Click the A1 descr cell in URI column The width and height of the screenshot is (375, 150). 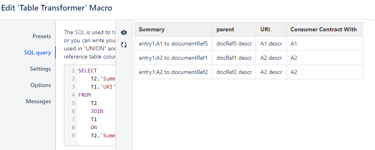(271, 44)
